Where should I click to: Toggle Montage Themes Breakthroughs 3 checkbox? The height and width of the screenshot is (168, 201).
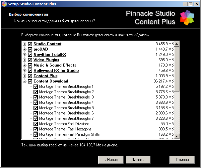point(35,97)
